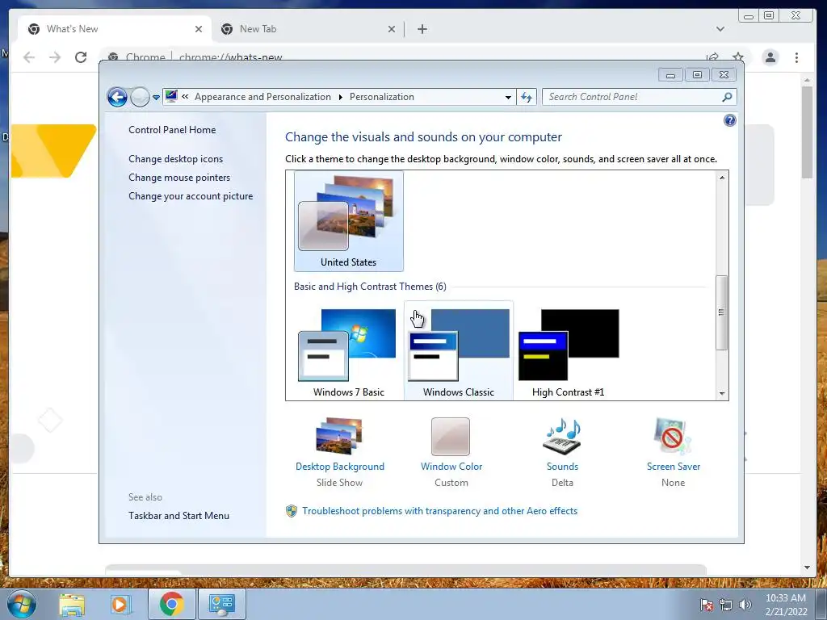The height and width of the screenshot is (620, 827).
Task: Click the Chrome page scrollbar thumb
Action: [807, 132]
